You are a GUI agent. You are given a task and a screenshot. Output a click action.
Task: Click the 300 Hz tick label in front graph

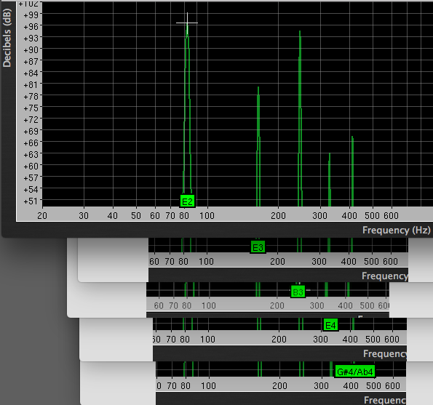coord(319,215)
